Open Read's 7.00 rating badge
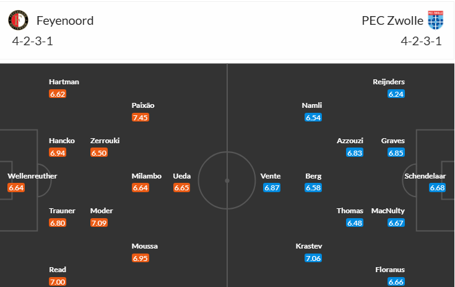 click(x=58, y=282)
